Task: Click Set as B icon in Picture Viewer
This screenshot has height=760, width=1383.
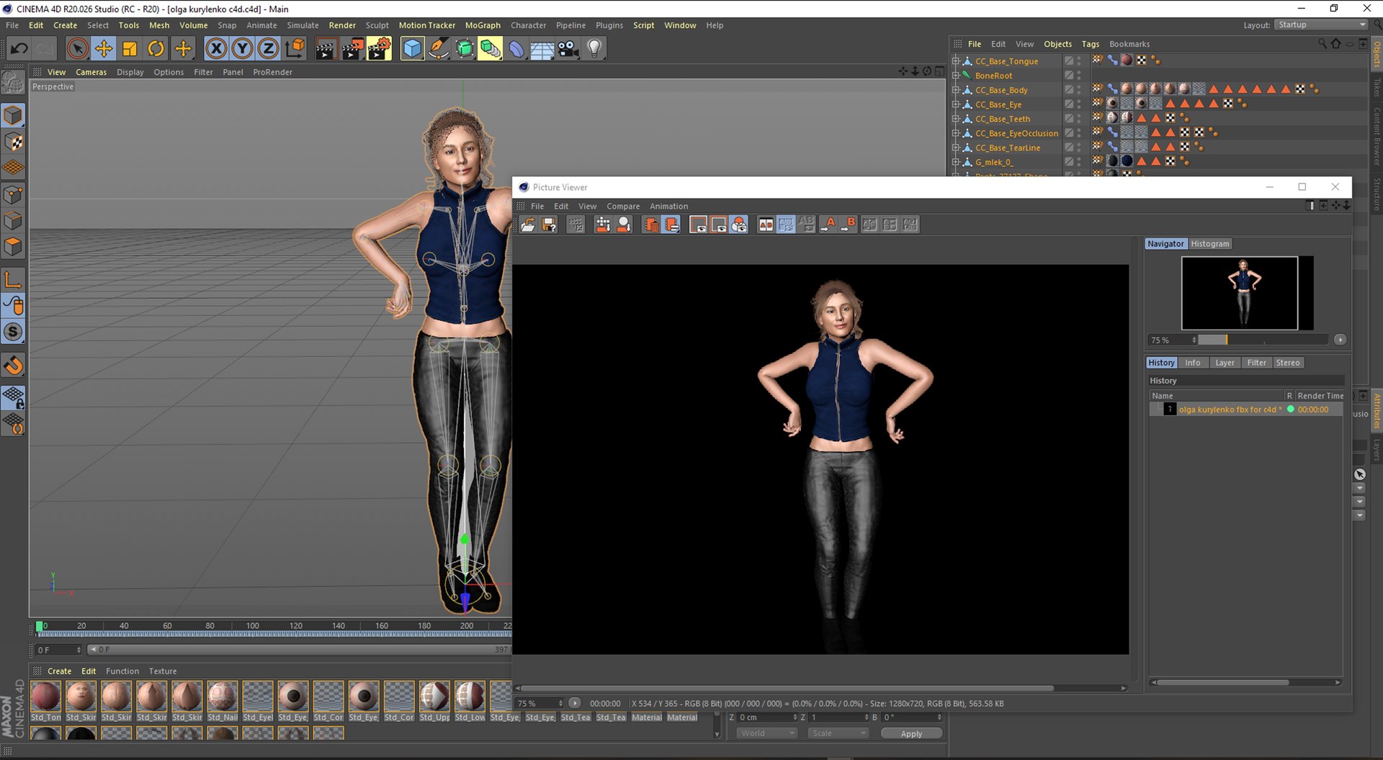Action: [849, 225]
